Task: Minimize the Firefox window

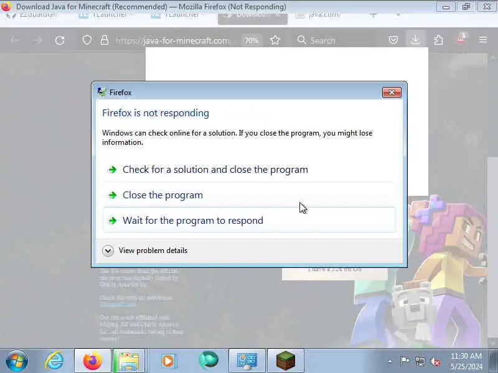Action: 446,7
